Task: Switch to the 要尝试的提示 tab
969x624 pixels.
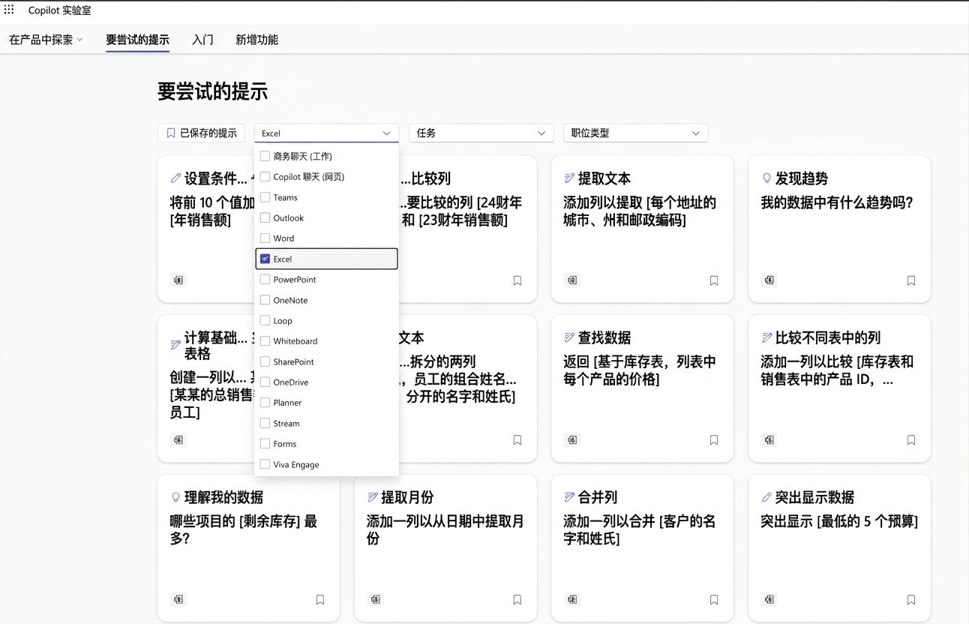Action: point(137,40)
